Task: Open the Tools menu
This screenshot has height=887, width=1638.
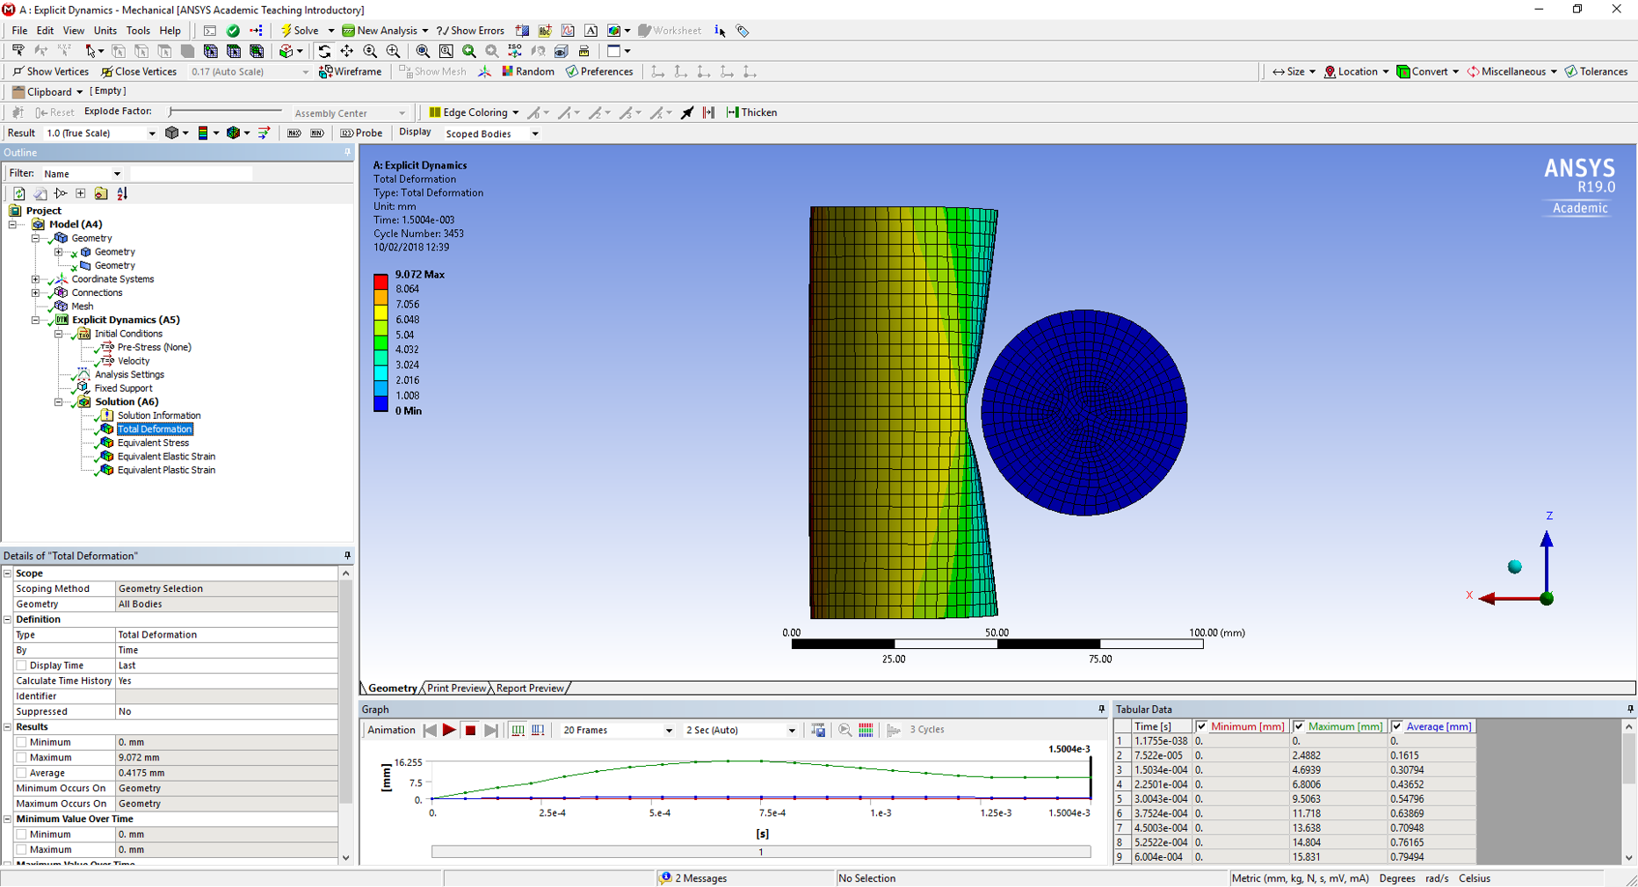Action: 138,31
